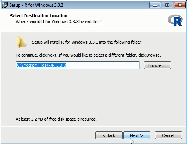Click the To continue, click Next instruction text
Image resolution: width=187 pixels, height=144 pixels.
[x=88, y=55]
